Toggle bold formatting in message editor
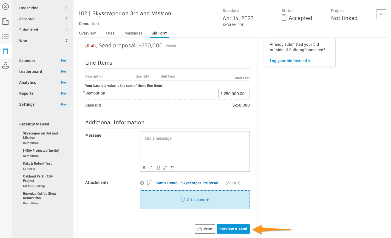 coord(144,168)
